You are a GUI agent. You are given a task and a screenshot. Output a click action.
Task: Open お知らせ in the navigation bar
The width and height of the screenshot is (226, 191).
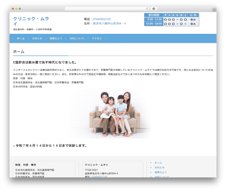click(x=37, y=38)
